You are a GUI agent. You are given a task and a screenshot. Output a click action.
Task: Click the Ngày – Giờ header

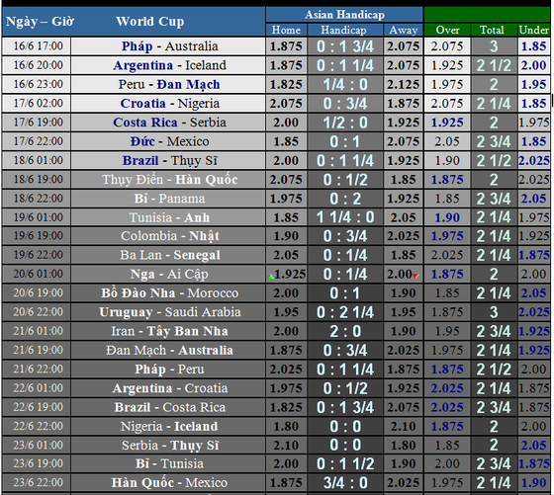tap(40, 22)
